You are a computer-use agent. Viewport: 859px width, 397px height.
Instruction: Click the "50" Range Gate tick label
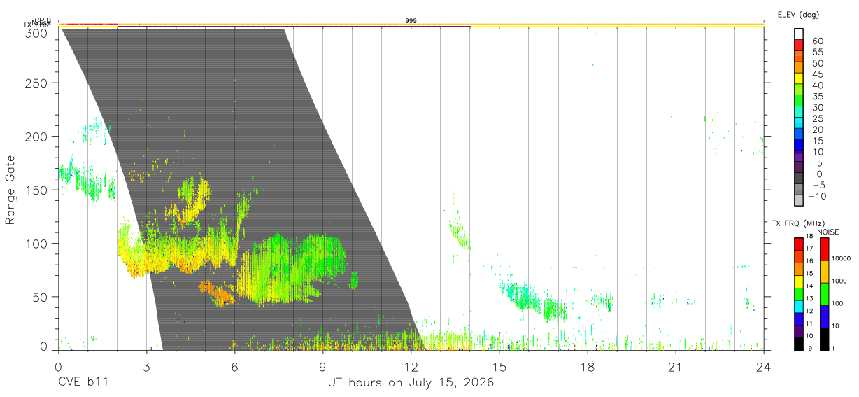[x=41, y=297]
